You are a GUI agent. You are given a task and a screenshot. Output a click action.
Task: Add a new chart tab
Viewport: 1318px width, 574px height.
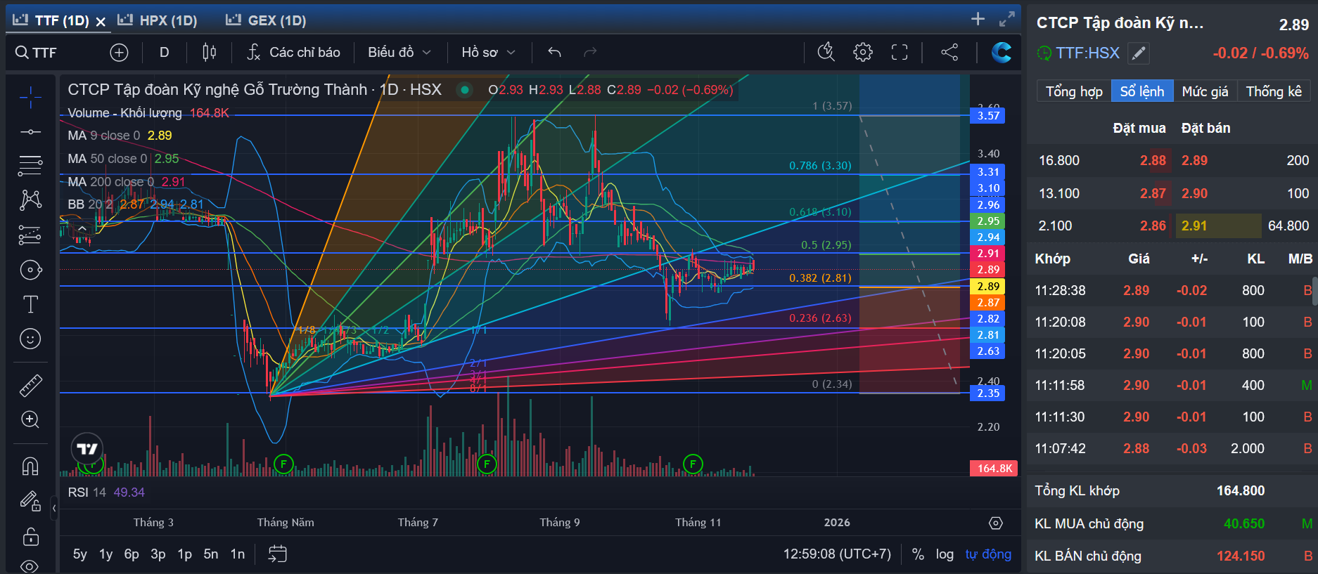(x=978, y=20)
